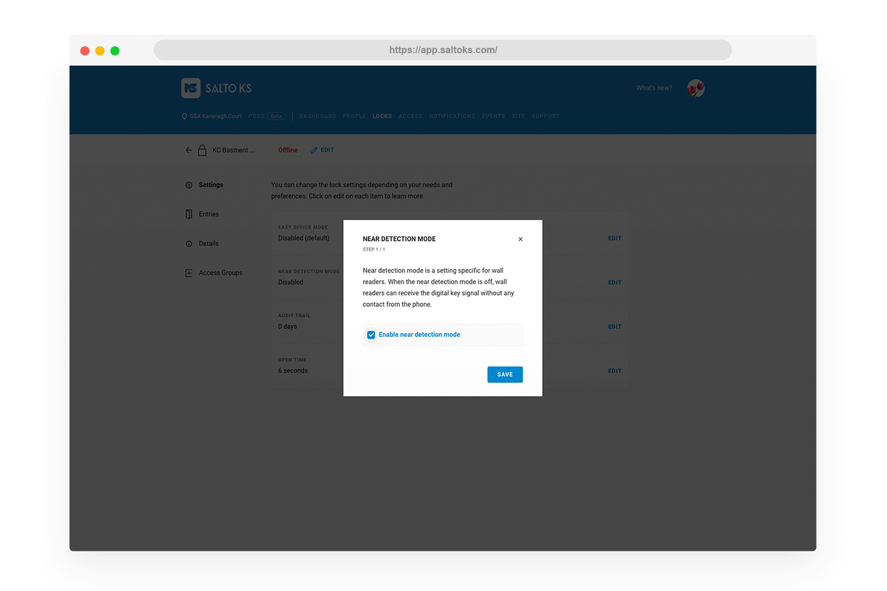Click the Entries door icon in sidebar
Viewport: 887px width, 591px height.
(x=189, y=215)
